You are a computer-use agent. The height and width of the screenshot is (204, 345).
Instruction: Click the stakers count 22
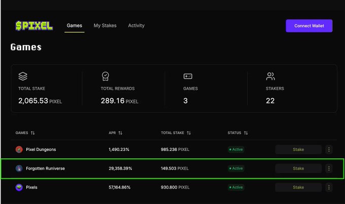click(270, 101)
